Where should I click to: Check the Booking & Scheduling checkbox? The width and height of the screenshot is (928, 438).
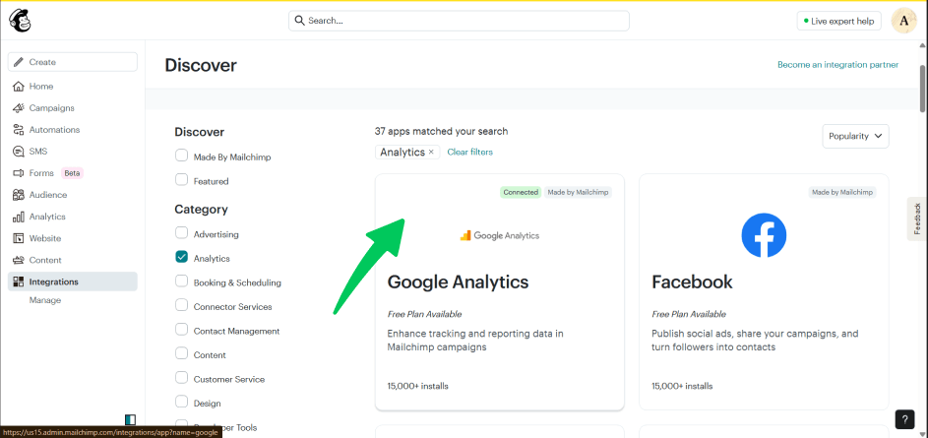[182, 282]
